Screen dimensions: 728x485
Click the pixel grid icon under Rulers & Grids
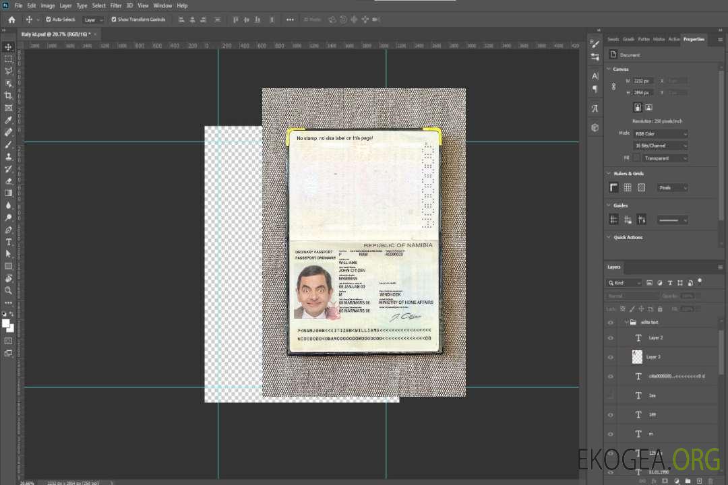tap(641, 187)
